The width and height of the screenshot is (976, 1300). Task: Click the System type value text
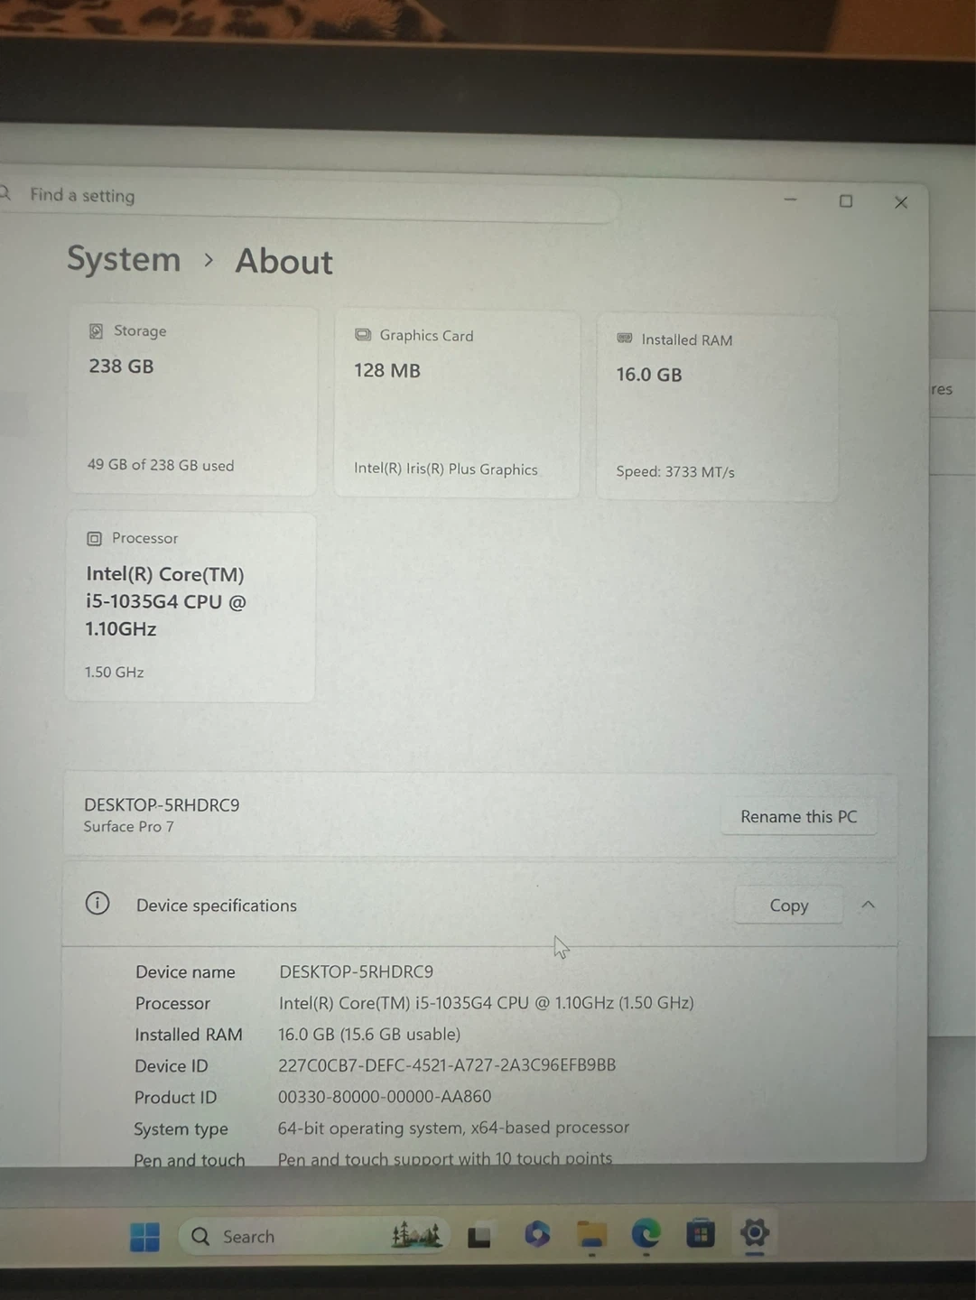click(453, 1128)
